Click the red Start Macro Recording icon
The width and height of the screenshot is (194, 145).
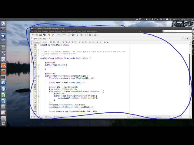(x=97, y=42)
